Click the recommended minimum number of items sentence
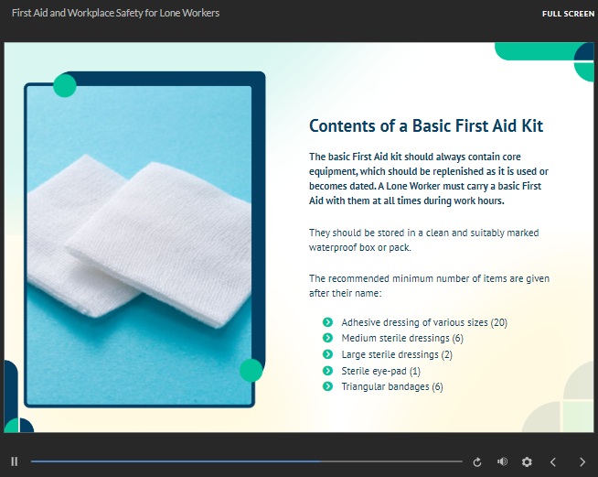Screen dimensions: 598x477 [429, 285]
